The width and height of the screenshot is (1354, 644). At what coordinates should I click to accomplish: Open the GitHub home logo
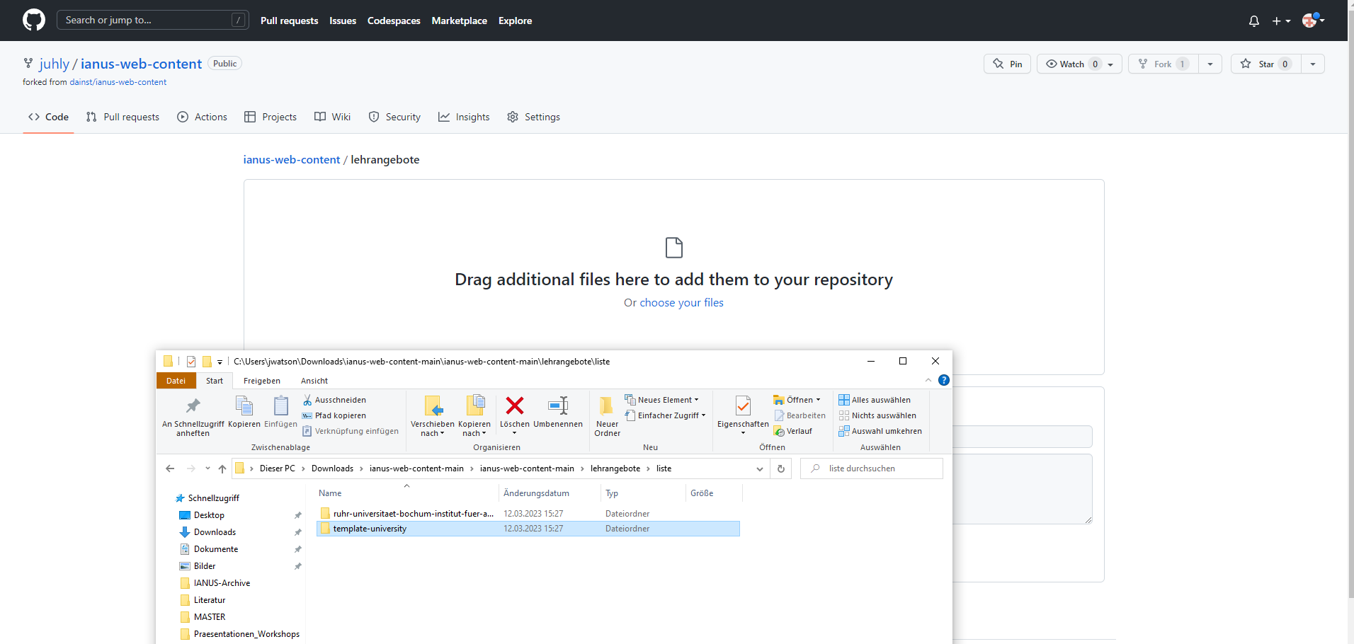pyautogui.click(x=34, y=20)
